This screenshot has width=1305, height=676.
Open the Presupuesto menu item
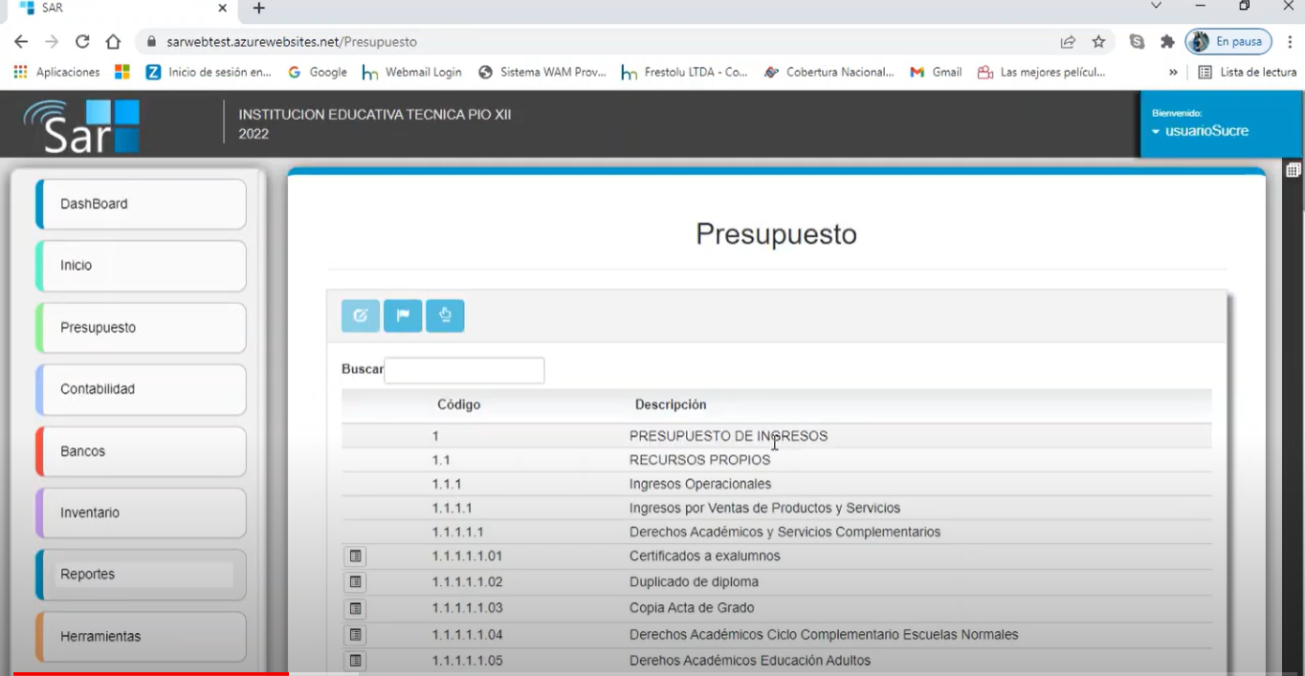[x=140, y=327]
